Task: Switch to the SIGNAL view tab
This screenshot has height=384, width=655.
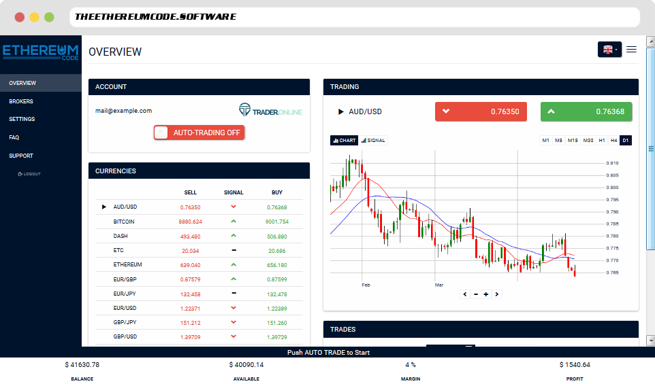Action: coord(373,141)
